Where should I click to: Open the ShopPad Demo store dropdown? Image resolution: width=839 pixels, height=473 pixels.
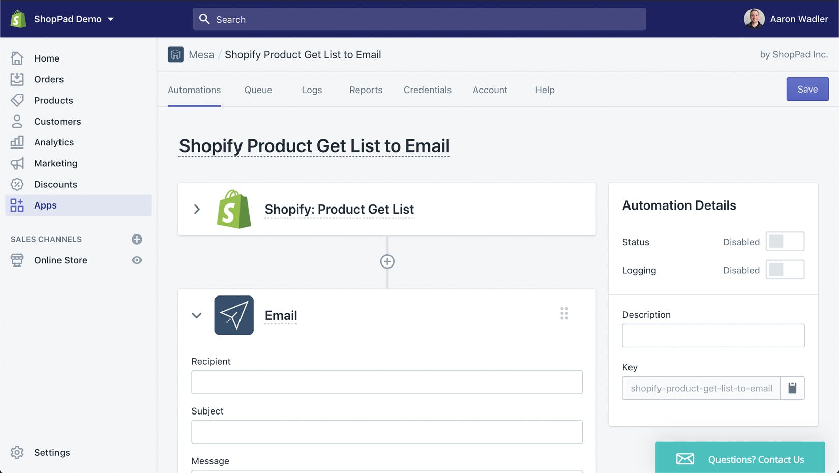click(x=74, y=19)
